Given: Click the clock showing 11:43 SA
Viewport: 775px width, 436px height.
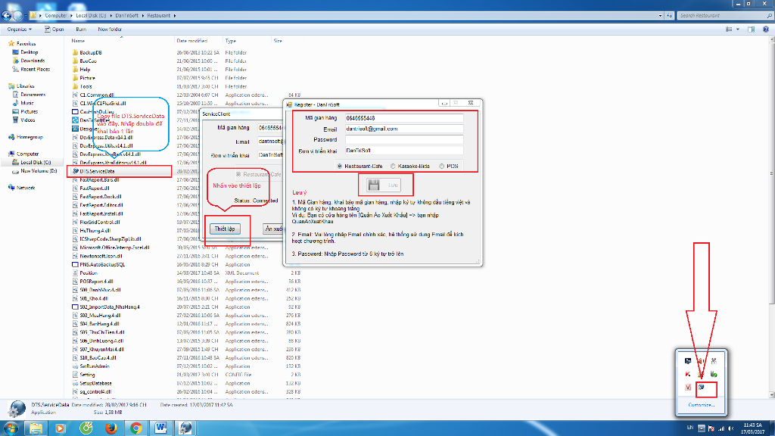Looking at the screenshot, I should (753, 425).
